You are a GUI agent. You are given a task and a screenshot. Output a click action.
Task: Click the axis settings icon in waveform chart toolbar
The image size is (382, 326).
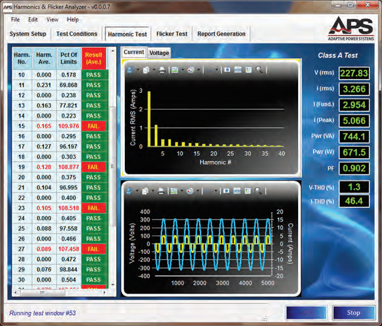(237, 191)
